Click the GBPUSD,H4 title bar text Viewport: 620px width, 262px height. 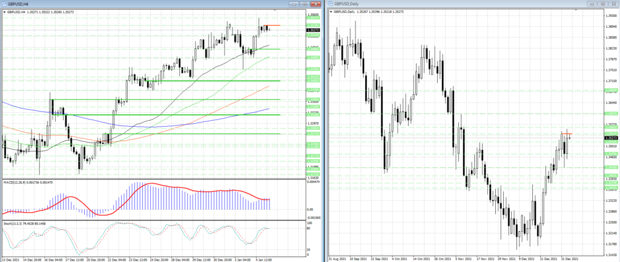point(16,4)
